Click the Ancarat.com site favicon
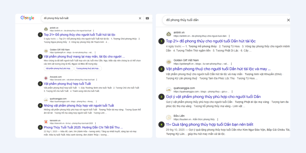This screenshot has width=306, height=153. tap(46, 78)
